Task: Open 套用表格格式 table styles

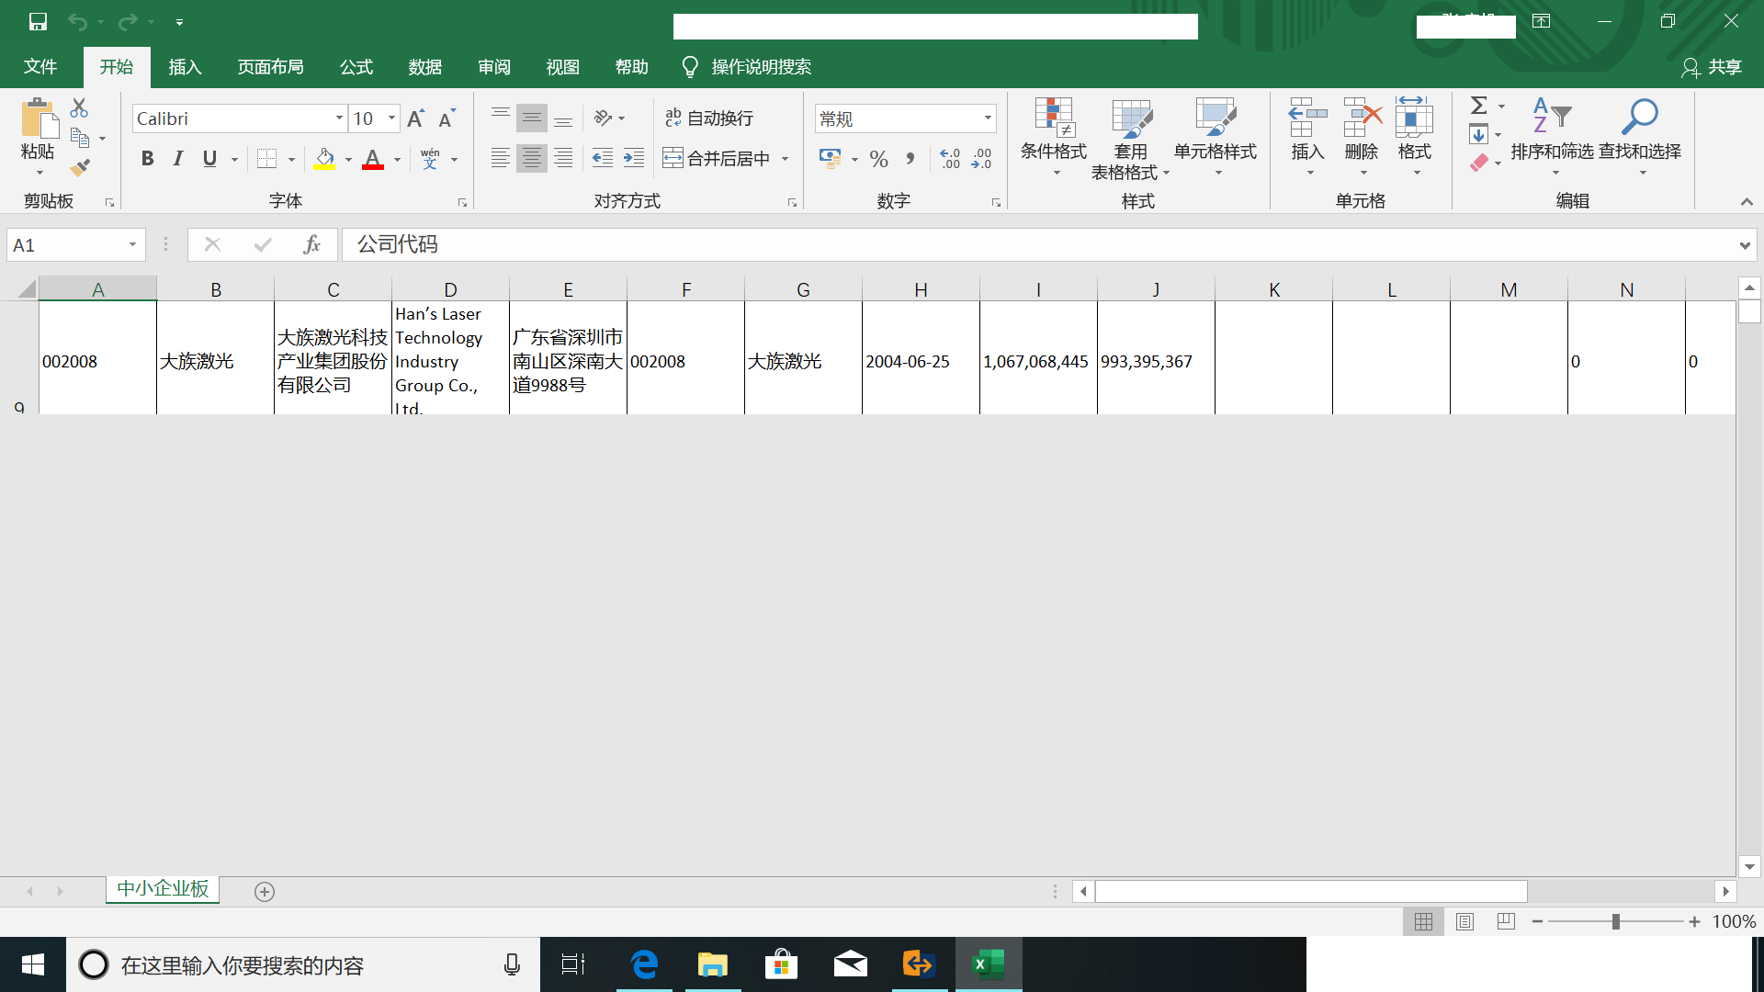Action: click(x=1130, y=138)
